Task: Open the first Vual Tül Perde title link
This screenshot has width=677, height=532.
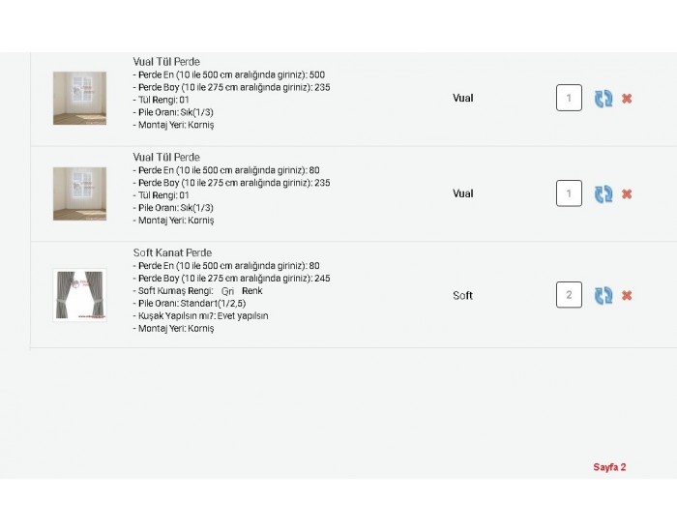Action: click(166, 62)
